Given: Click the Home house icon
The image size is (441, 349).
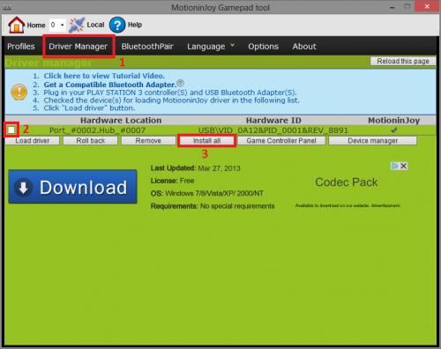Looking at the screenshot, I should tap(17, 25).
